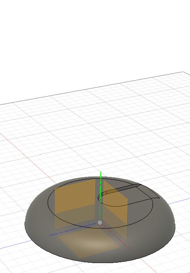The height and width of the screenshot is (273, 190).
Task: Click the red grid axis line at lower right
Action: pos(148,265)
